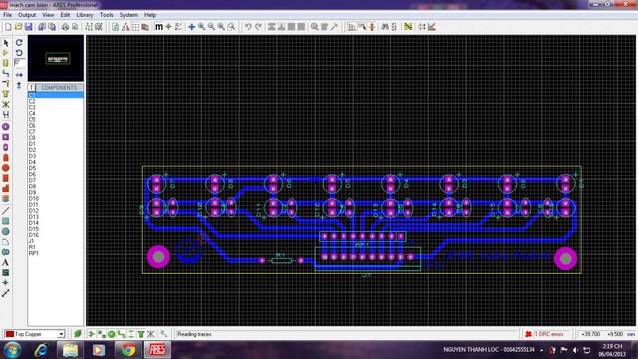638x359 pixels.
Task: Click the Undo arrow icon
Action: [248, 27]
